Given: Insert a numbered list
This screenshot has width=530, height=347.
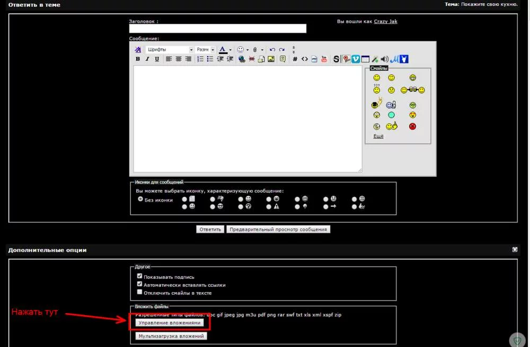Looking at the screenshot, I should point(200,59).
